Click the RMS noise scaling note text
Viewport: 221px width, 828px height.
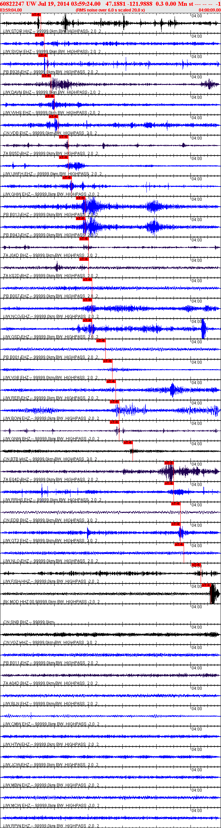coord(110,10)
